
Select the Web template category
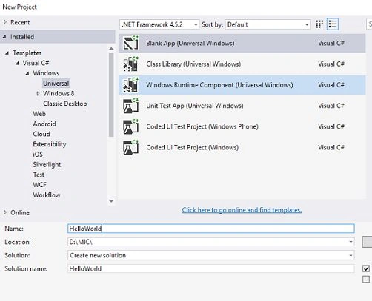(39, 114)
